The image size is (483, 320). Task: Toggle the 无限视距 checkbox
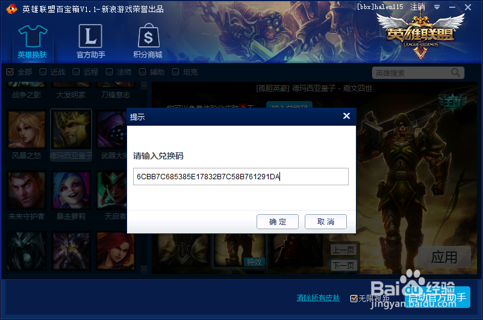pyautogui.click(x=354, y=298)
